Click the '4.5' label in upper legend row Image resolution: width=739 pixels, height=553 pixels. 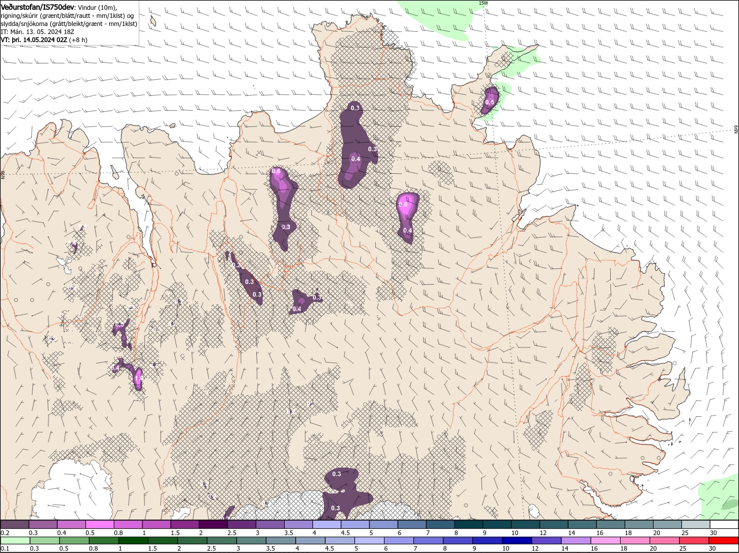click(346, 532)
